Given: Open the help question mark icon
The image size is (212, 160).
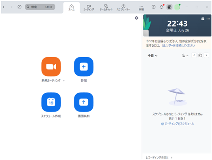Looking at the screenshot, I should point(153,7).
